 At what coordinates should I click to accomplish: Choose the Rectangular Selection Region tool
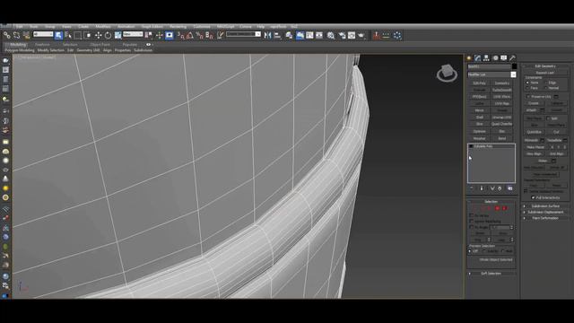coord(78,36)
